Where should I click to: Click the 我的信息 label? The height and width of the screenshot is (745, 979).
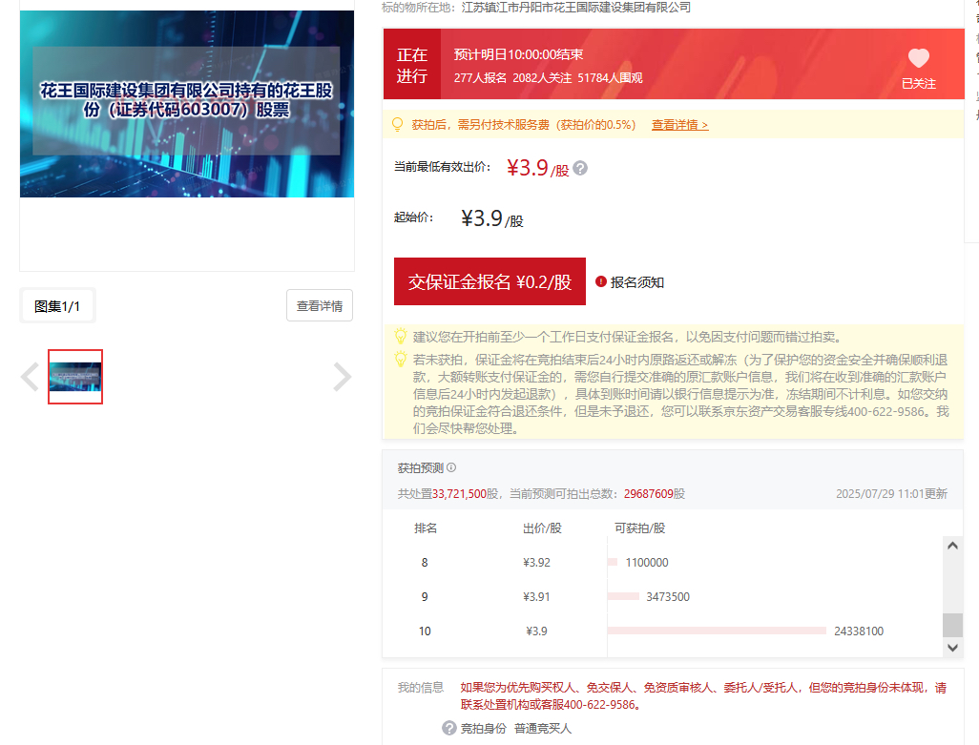(x=421, y=687)
